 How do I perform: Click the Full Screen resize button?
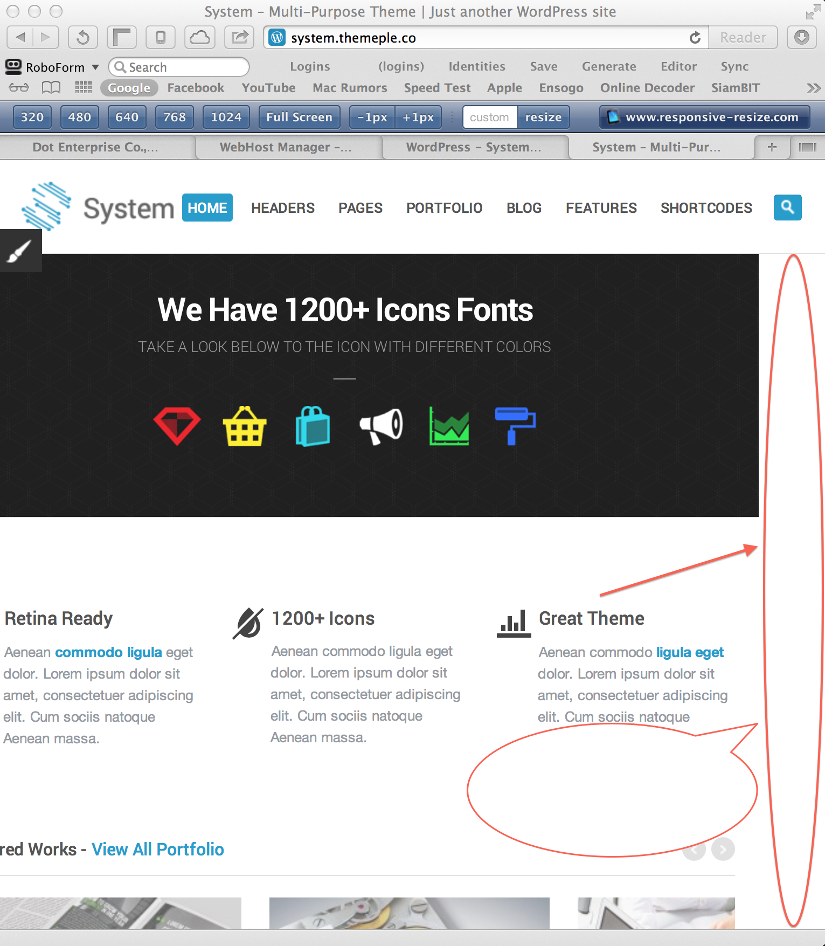300,117
